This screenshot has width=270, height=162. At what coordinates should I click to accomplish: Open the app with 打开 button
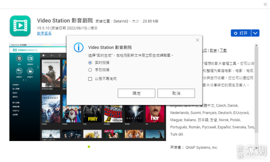point(241,33)
